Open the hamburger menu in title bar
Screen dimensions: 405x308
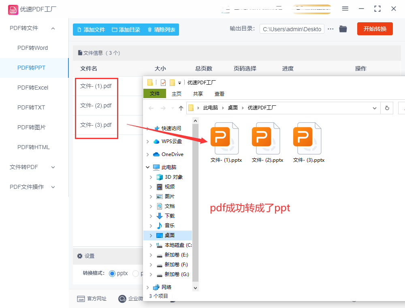[345, 9]
